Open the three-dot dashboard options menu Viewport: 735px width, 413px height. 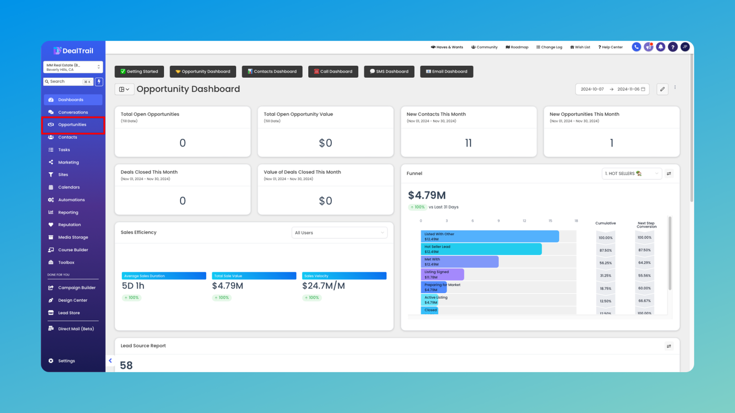[x=675, y=88]
